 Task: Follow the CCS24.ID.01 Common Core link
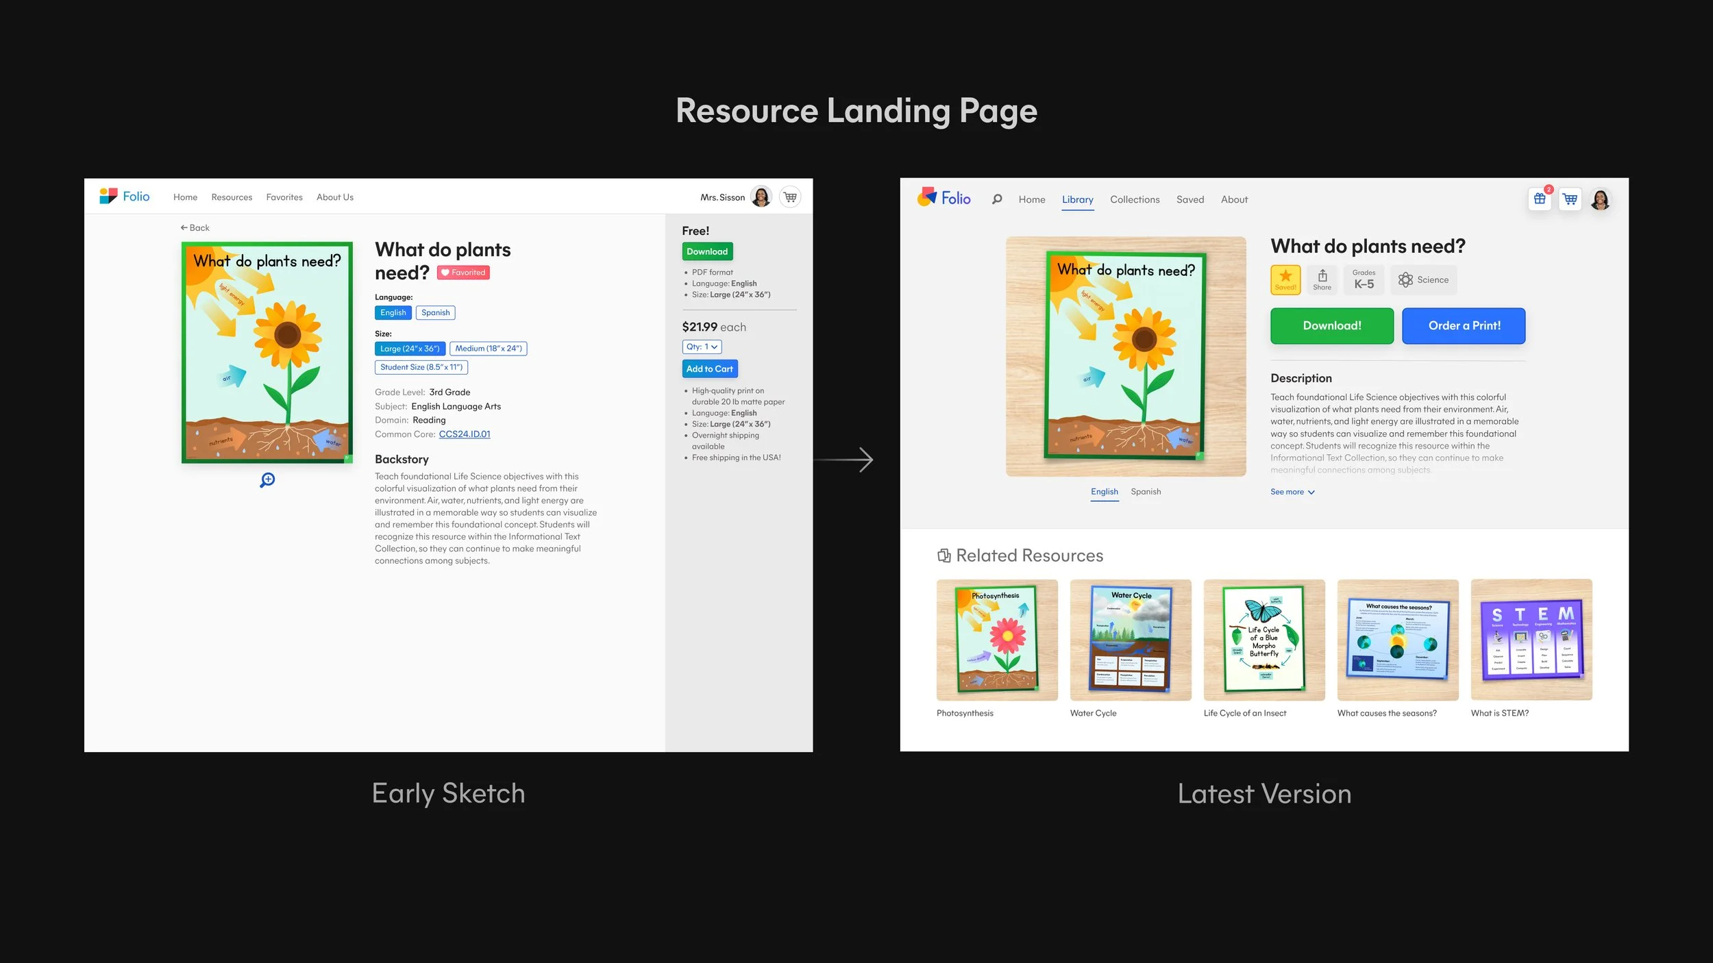click(x=465, y=434)
